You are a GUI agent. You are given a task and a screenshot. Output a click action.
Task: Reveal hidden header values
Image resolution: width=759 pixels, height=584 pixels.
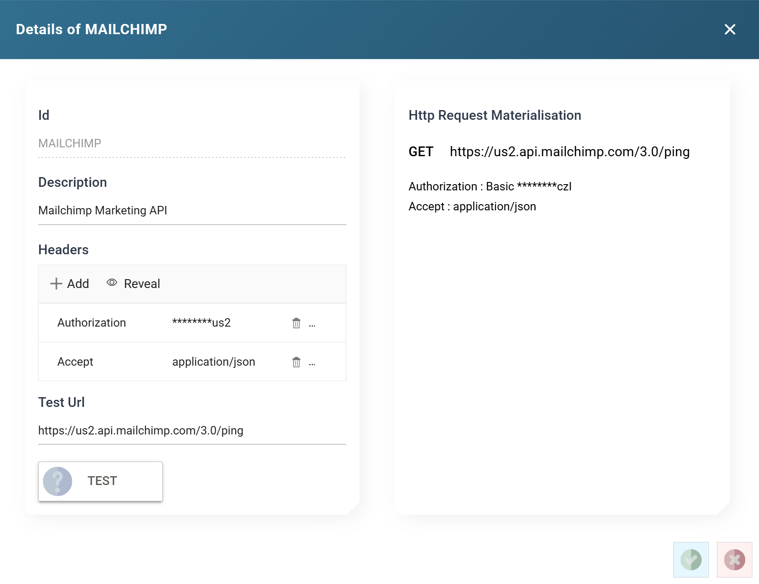click(x=133, y=284)
